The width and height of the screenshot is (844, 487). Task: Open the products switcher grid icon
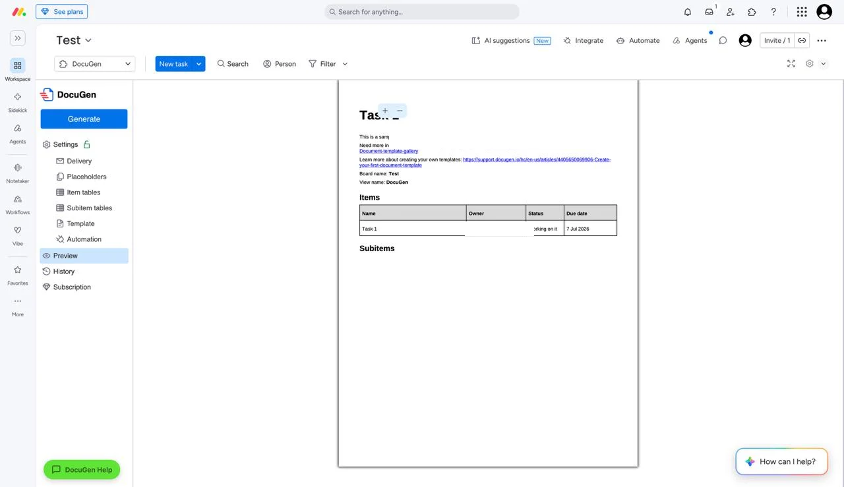(x=802, y=12)
